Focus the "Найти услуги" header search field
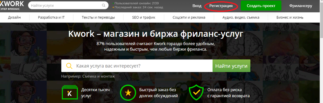The width and height of the screenshot is (323, 103). tap(68, 5)
